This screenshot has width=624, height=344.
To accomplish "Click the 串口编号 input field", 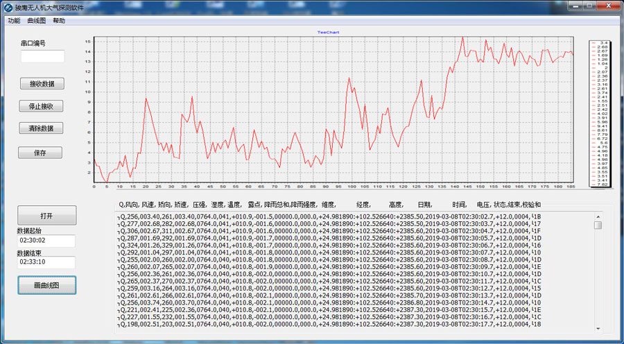I will 42,56.
